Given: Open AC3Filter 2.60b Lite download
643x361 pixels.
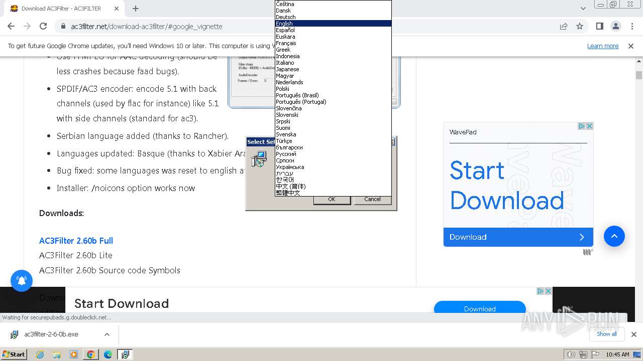Looking at the screenshot, I should tap(76, 255).
